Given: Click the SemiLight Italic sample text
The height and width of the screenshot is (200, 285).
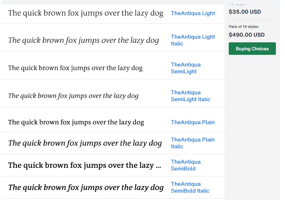Looking at the screenshot, I should coord(73,96).
